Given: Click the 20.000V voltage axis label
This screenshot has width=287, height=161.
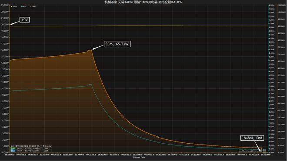Looking at the screenshot, I should 5,24.
